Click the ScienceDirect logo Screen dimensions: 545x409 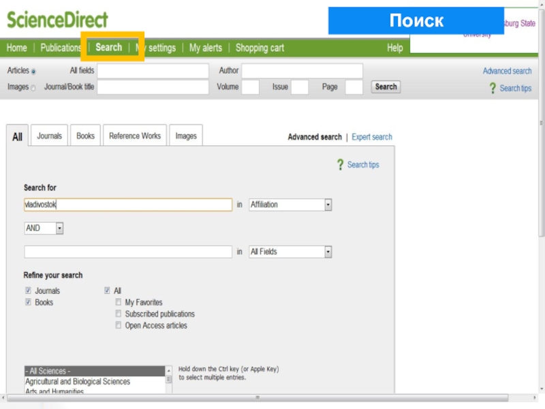point(57,20)
